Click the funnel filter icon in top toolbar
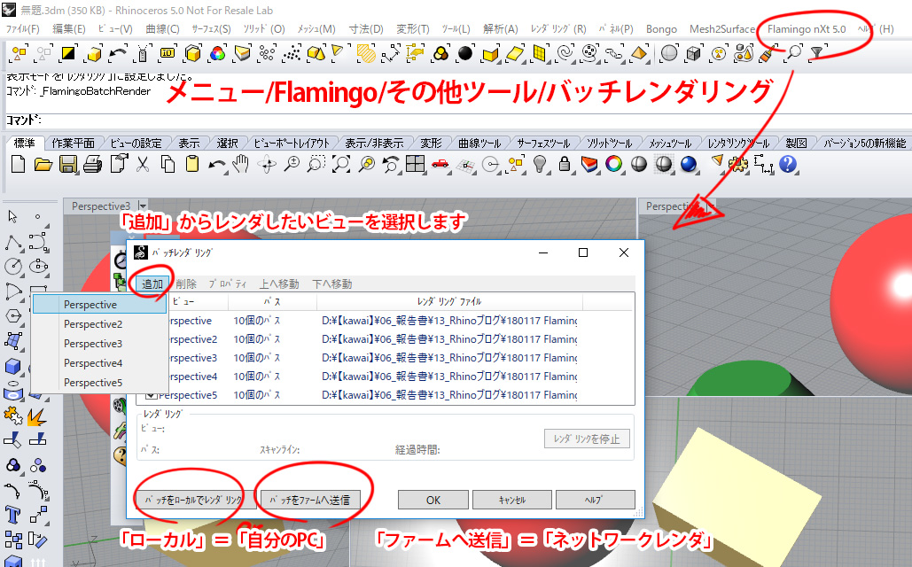This screenshot has width=912, height=567. click(x=817, y=53)
